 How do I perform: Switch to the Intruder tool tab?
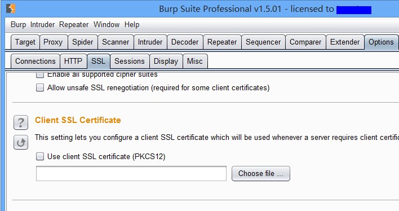pyautogui.click(x=150, y=42)
